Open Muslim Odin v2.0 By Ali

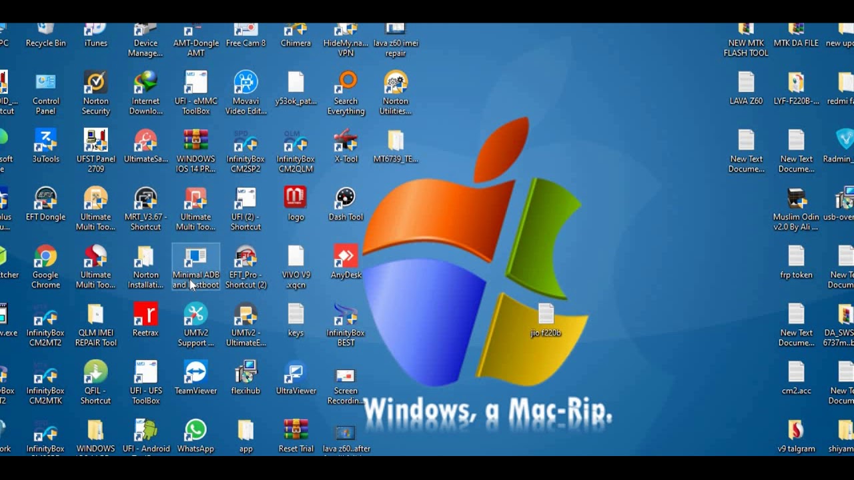point(796,209)
